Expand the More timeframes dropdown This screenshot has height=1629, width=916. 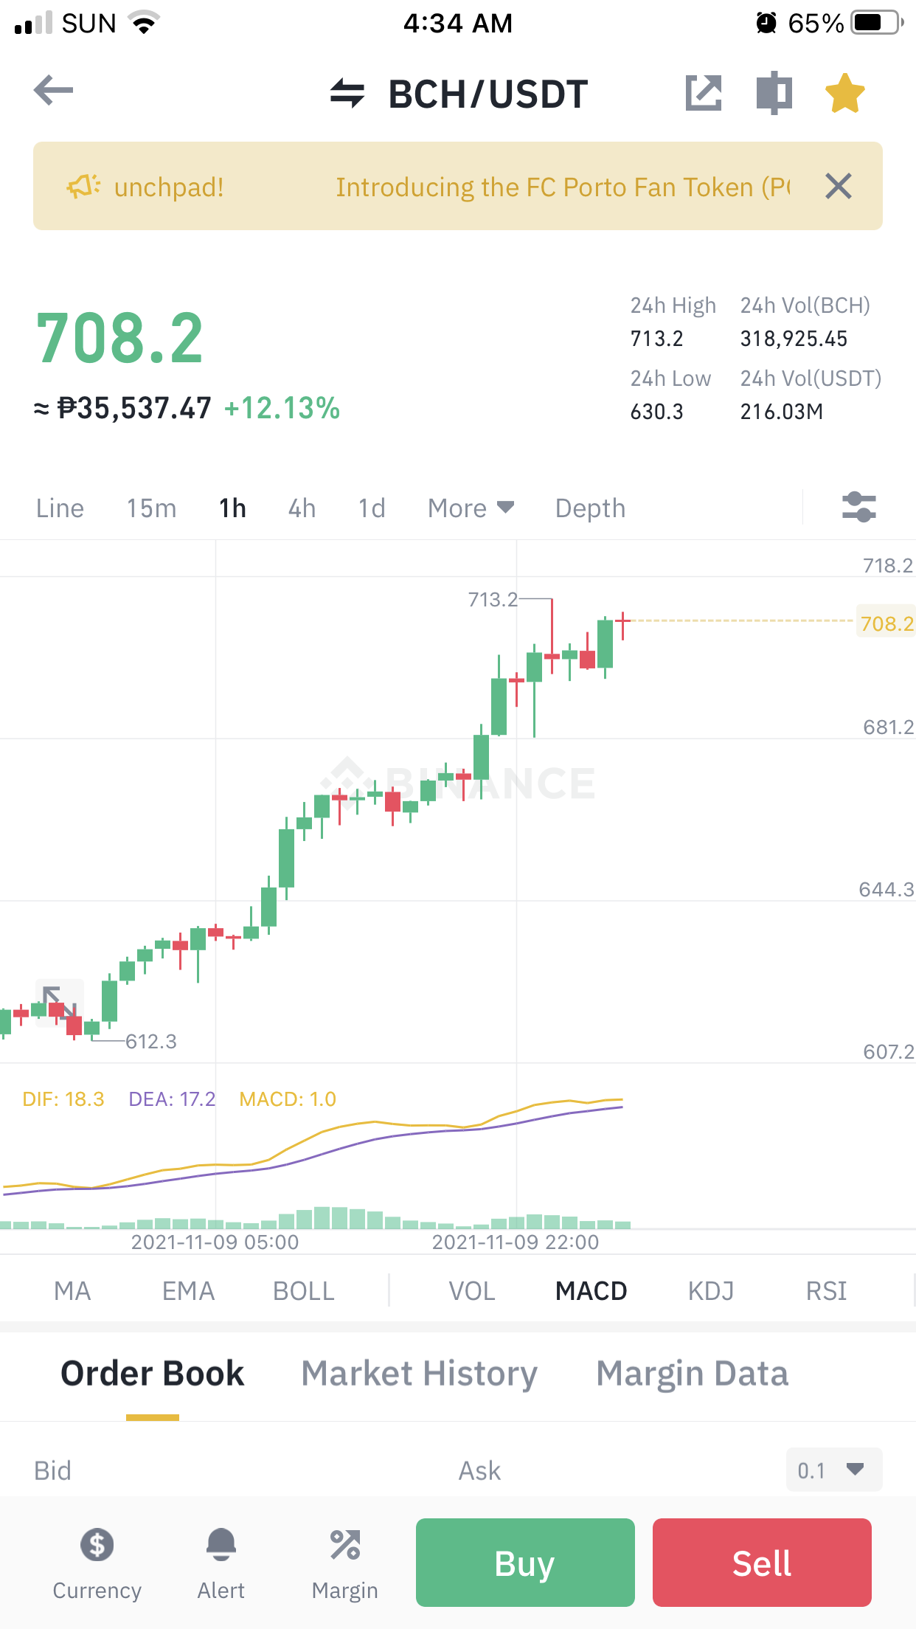(x=471, y=508)
